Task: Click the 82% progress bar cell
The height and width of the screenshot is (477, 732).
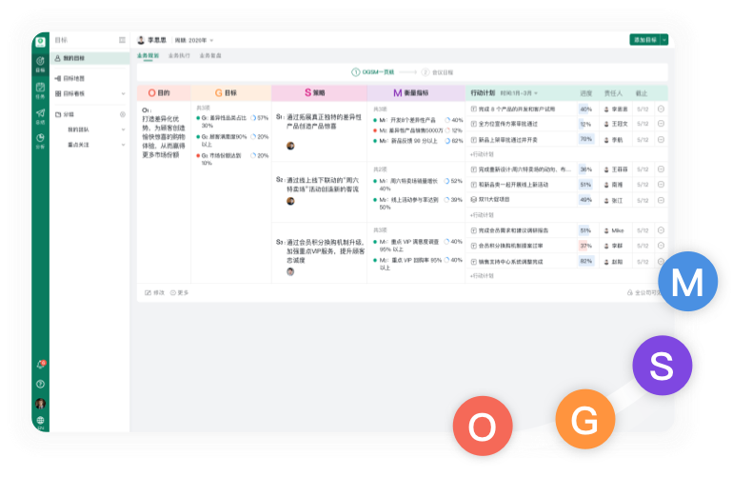Action: [585, 261]
